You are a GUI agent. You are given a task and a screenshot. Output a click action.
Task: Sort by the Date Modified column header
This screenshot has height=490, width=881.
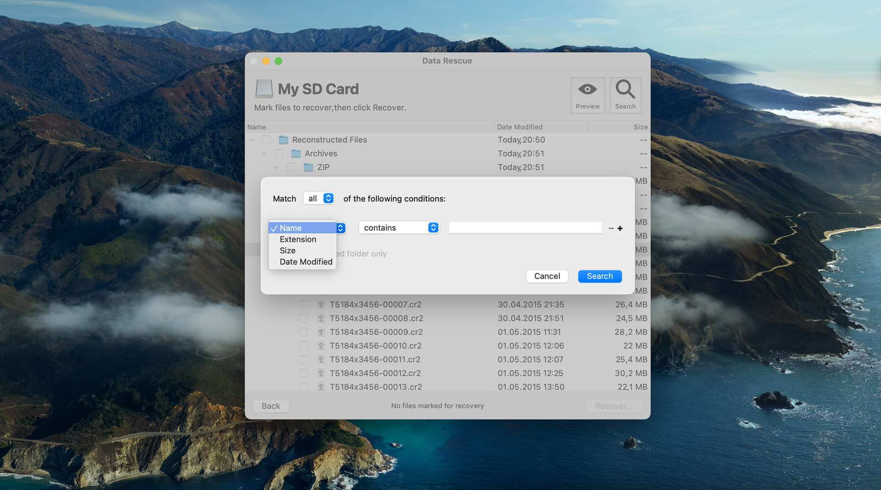coord(541,127)
